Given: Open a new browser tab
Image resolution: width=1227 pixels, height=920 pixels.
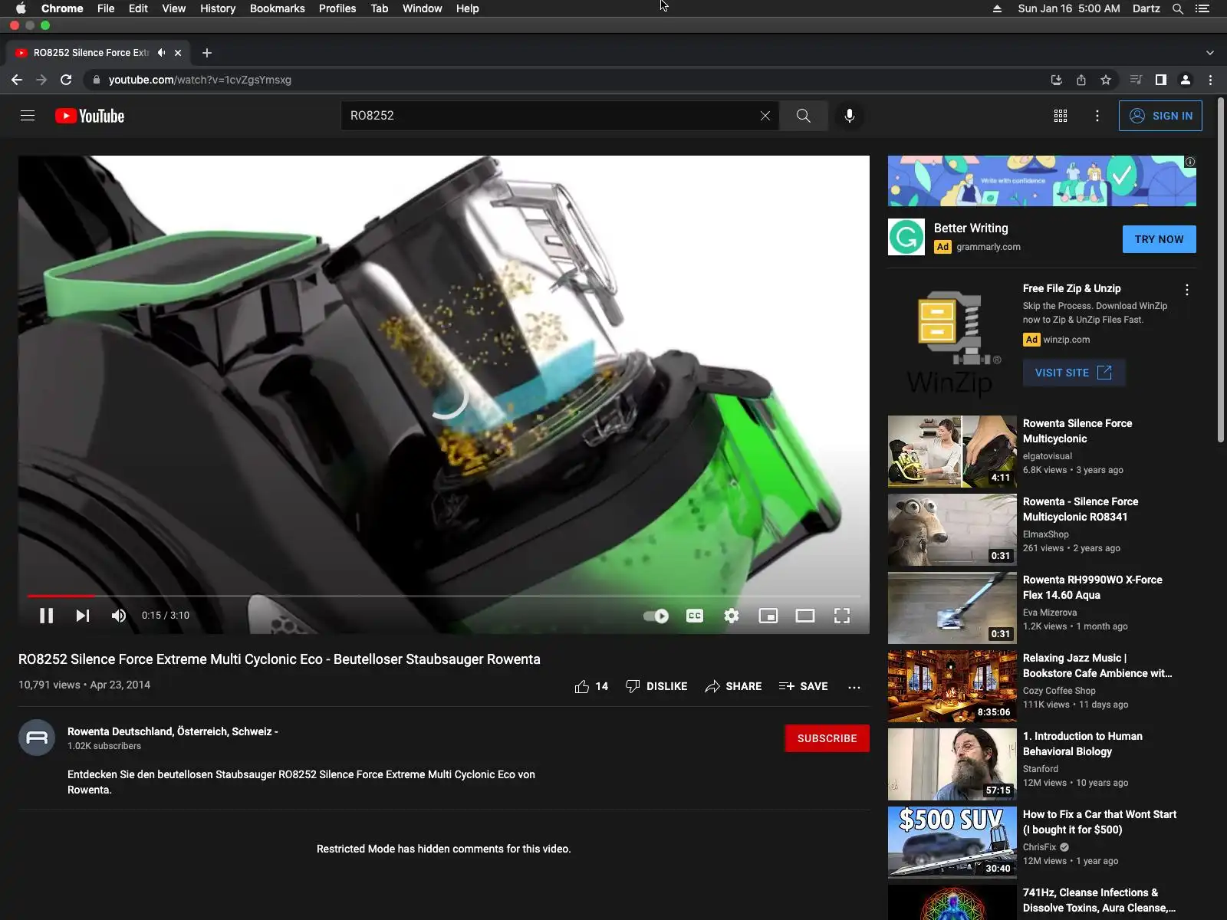Looking at the screenshot, I should pyautogui.click(x=207, y=53).
